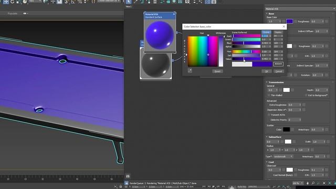Collapse the Transmission rollout
Screen dimensions: 336x189
tap(267, 82)
